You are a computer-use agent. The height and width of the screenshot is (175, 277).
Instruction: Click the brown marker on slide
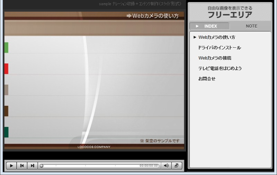(x=6, y=111)
